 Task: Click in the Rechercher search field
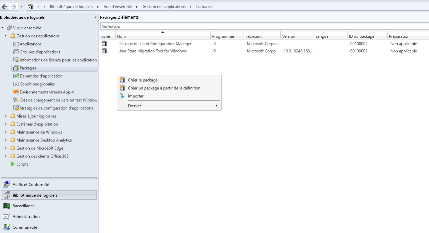(264, 26)
